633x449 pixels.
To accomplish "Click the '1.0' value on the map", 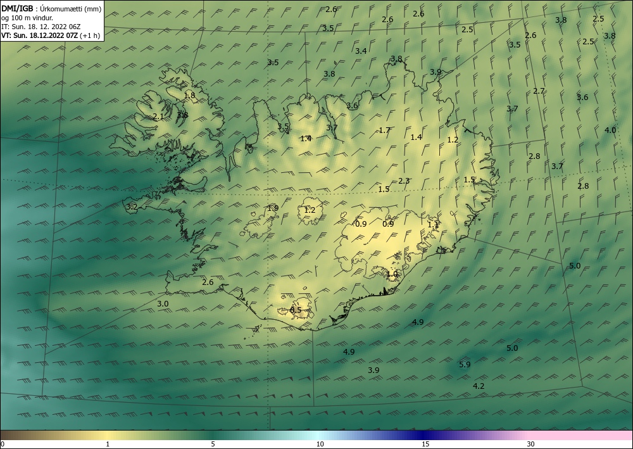I will tap(392, 274).
